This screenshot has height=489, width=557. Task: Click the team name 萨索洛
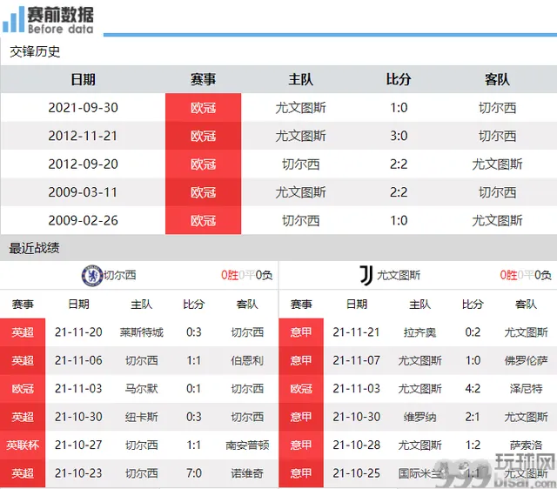[526, 445]
